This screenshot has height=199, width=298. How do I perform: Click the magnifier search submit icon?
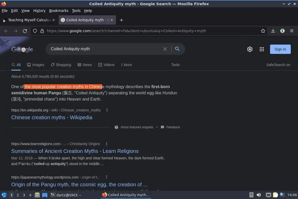pyautogui.click(x=177, y=49)
